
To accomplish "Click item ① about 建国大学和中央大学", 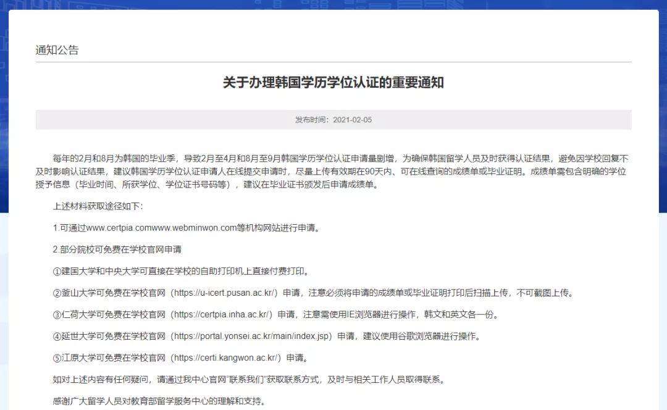I will click(x=182, y=271).
